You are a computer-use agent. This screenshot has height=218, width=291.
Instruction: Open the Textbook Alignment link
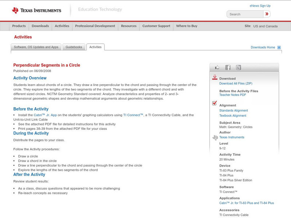click(x=233, y=116)
